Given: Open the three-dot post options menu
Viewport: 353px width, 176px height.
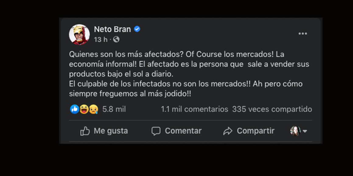Looking at the screenshot, I should pyautogui.click(x=302, y=34).
